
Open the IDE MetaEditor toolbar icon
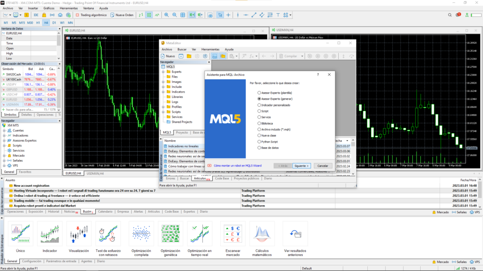(36, 15)
